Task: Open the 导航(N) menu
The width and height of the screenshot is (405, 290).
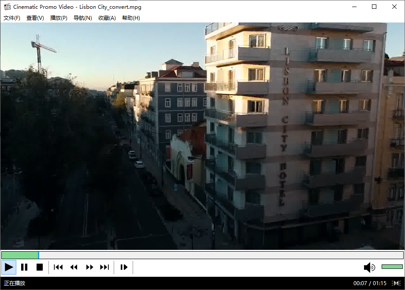Action: [83, 18]
